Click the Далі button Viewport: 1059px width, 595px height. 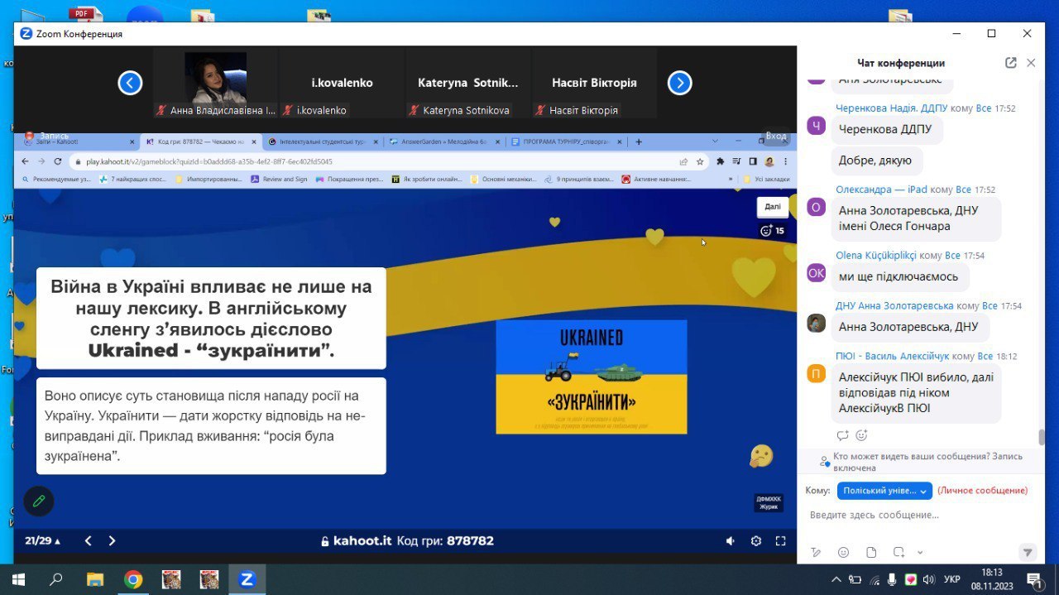click(773, 207)
